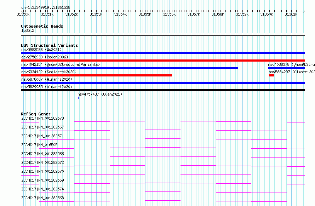Image resolution: width=315 pixels, height=206 pixels.
Task: Click the chr1:31349919..31361538 region label
Action: point(46,8)
